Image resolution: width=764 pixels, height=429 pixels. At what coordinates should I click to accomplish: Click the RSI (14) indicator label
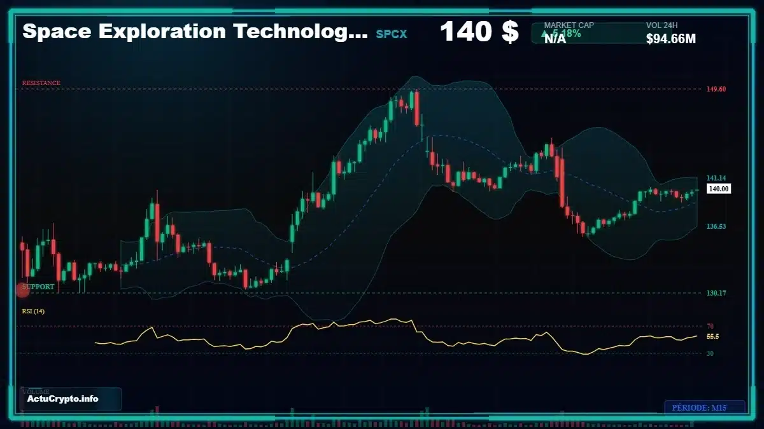(33, 311)
